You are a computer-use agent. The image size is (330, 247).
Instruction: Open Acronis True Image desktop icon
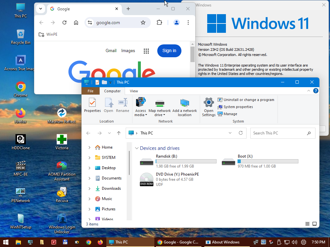tap(20, 63)
